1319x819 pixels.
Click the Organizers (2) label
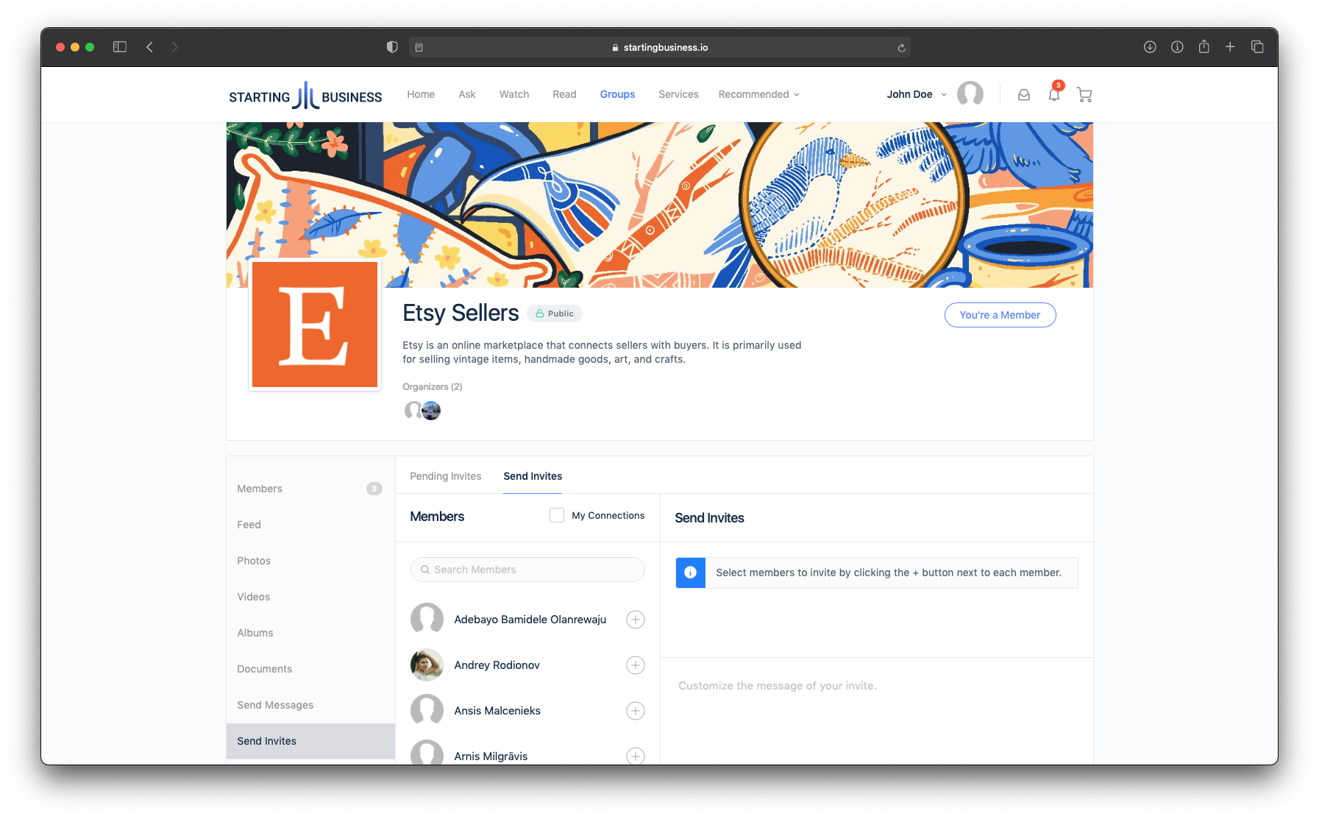click(433, 386)
